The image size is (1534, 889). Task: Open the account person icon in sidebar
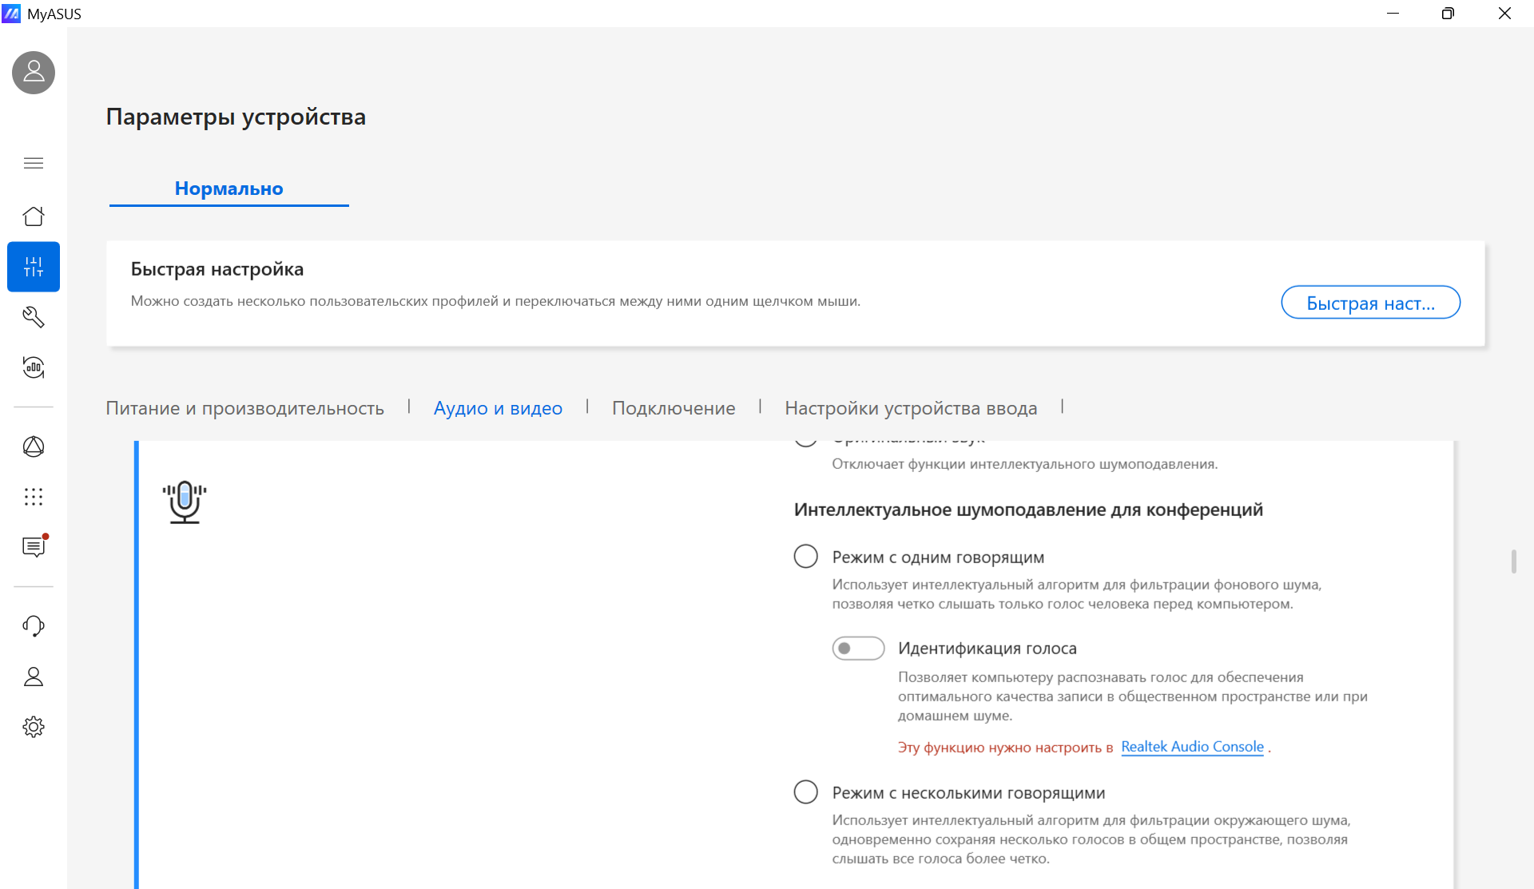coord(34,677)
